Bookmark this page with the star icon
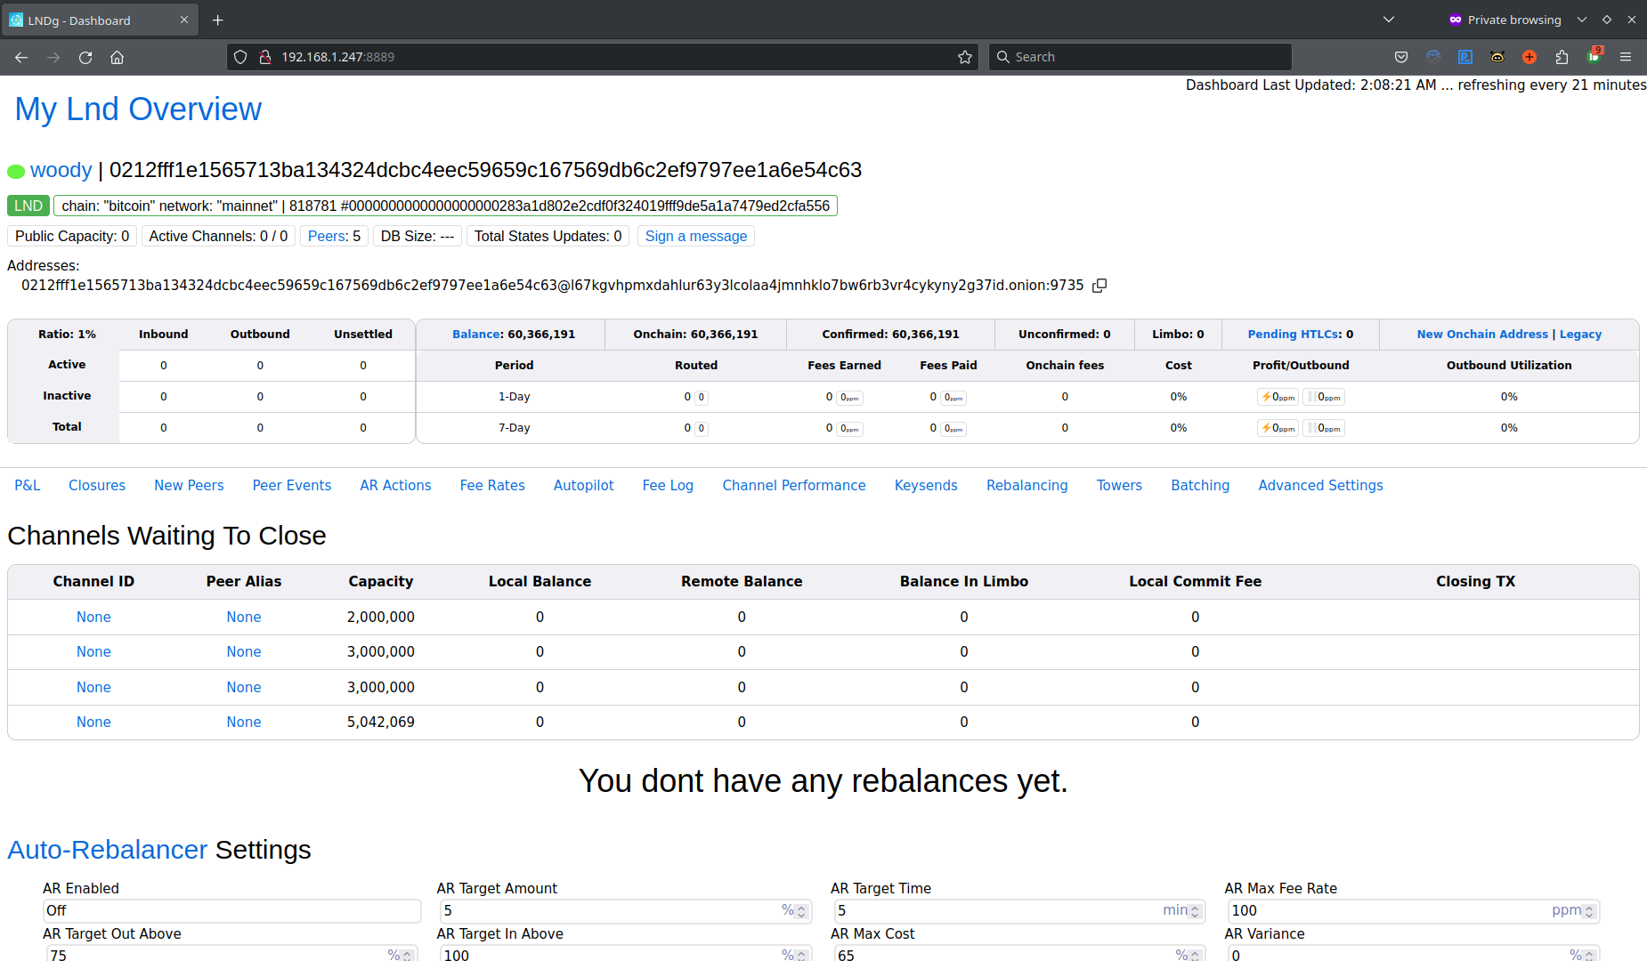This screenshot has width=1647, height=961. tap(965, 57)
